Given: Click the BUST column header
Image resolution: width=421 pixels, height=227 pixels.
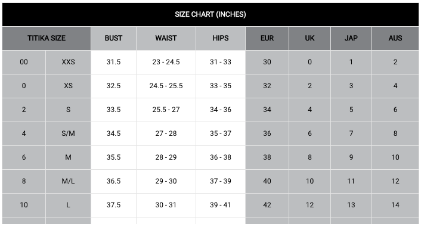Looking at the screenshot, I should tap(113, 38).
